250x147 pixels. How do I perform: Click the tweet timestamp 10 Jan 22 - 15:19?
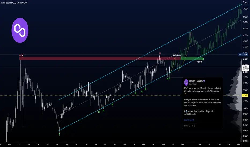click(x=189, y=126)
